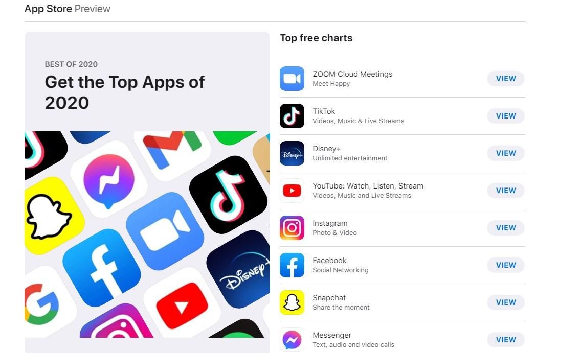Open VIEW for Messenger
Screen dimensions: 581x353
[x=506, y=340]
